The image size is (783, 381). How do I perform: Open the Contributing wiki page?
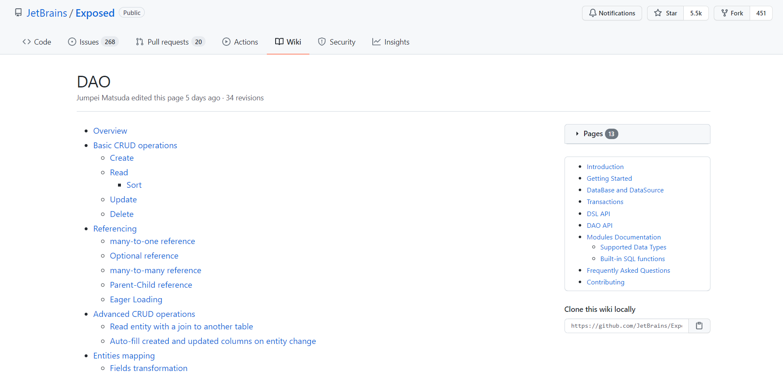605,282
